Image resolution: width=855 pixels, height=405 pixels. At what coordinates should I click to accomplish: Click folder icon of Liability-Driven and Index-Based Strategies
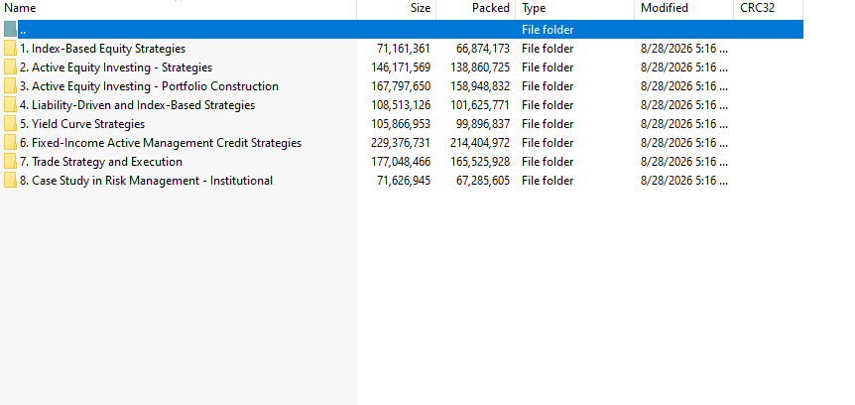10,105
